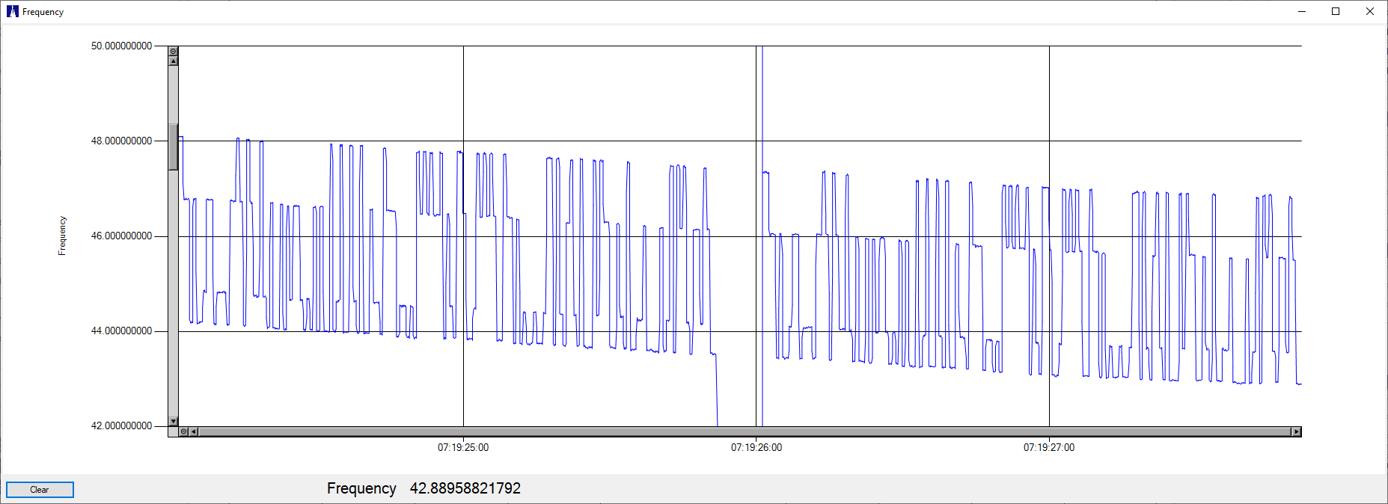Click the horizontal axis zoom-out circle icon
1388x504 pixels.
click(x=183, y=431)
